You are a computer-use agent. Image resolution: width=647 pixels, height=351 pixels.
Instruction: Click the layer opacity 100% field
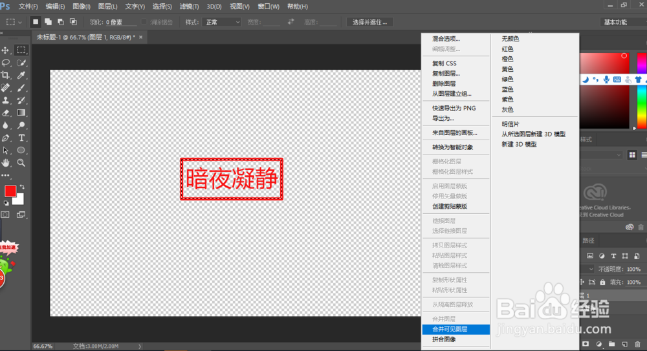(634, 269)
